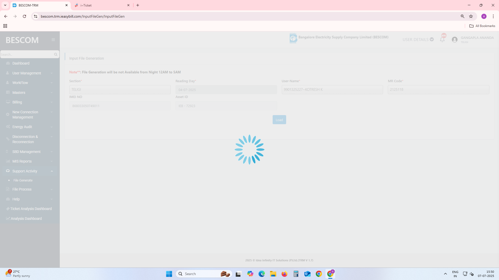Toggle the BESCOM sidebar hamburger menu
The height and width of the screenshot is (280, 499).
tap(53, 40)
